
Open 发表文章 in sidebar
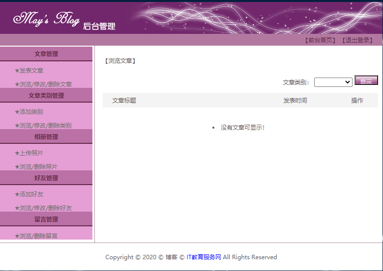pyautogui.click(x=29, y=71)
